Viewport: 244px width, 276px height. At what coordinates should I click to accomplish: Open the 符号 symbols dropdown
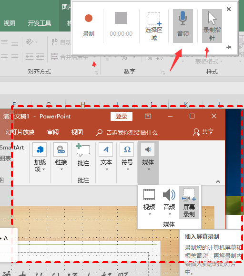(127, 157)
